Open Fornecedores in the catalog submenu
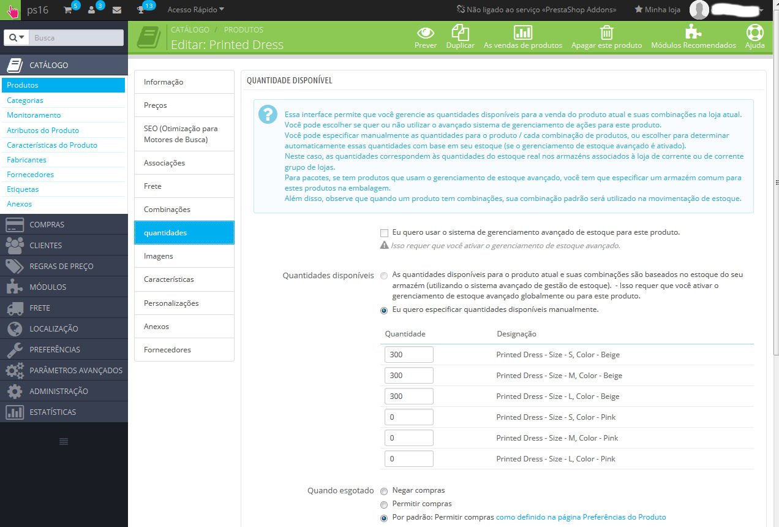779x527 pixels. click(30, 175)
